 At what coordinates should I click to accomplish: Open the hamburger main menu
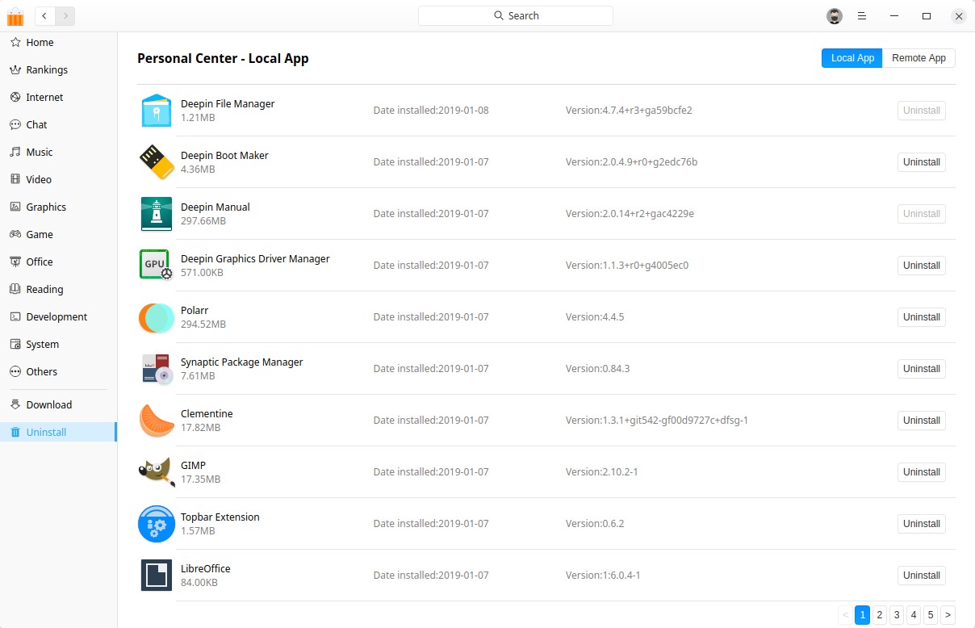point(862,16)
